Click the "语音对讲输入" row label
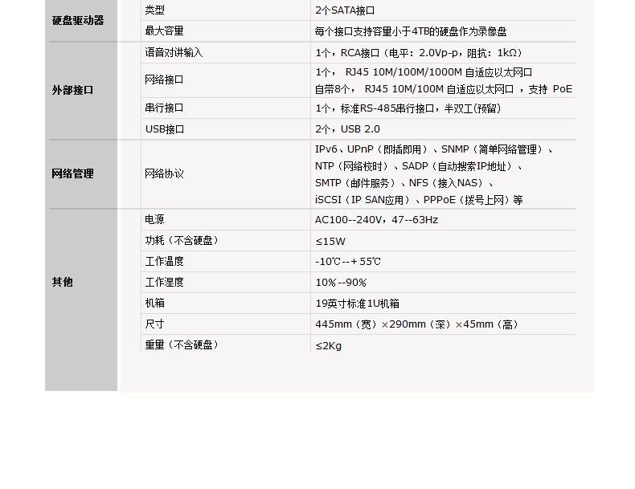 pos(174,52)
